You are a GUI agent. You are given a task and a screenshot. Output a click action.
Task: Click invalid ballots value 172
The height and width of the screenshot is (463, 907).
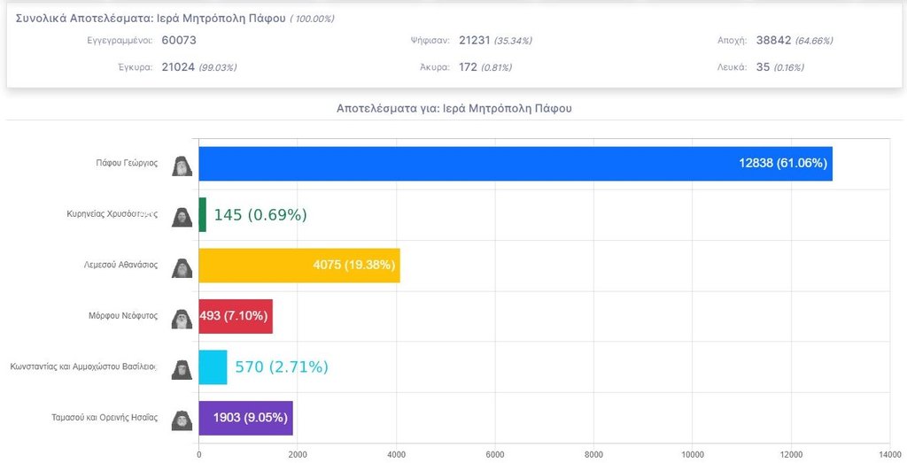pyautogui.click(x=468, y=67)
